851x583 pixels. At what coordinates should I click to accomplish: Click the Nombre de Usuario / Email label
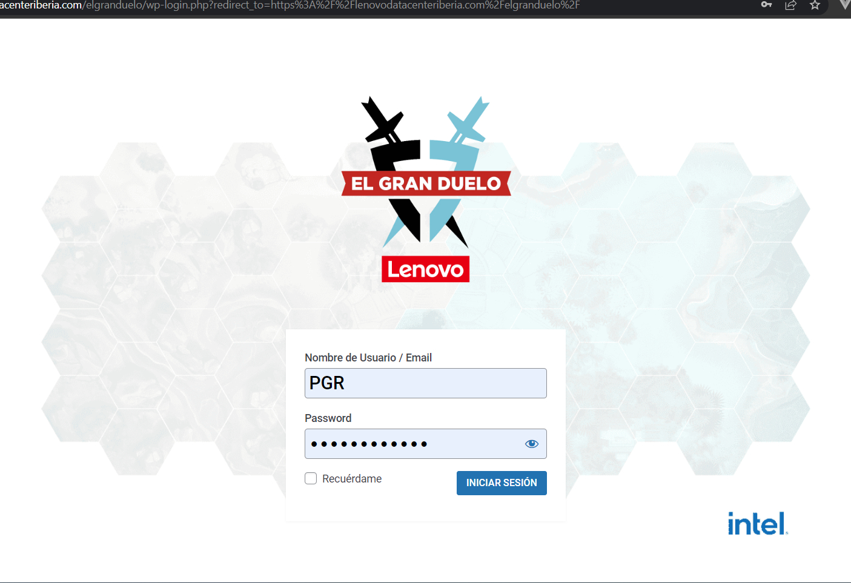(368, 358)
